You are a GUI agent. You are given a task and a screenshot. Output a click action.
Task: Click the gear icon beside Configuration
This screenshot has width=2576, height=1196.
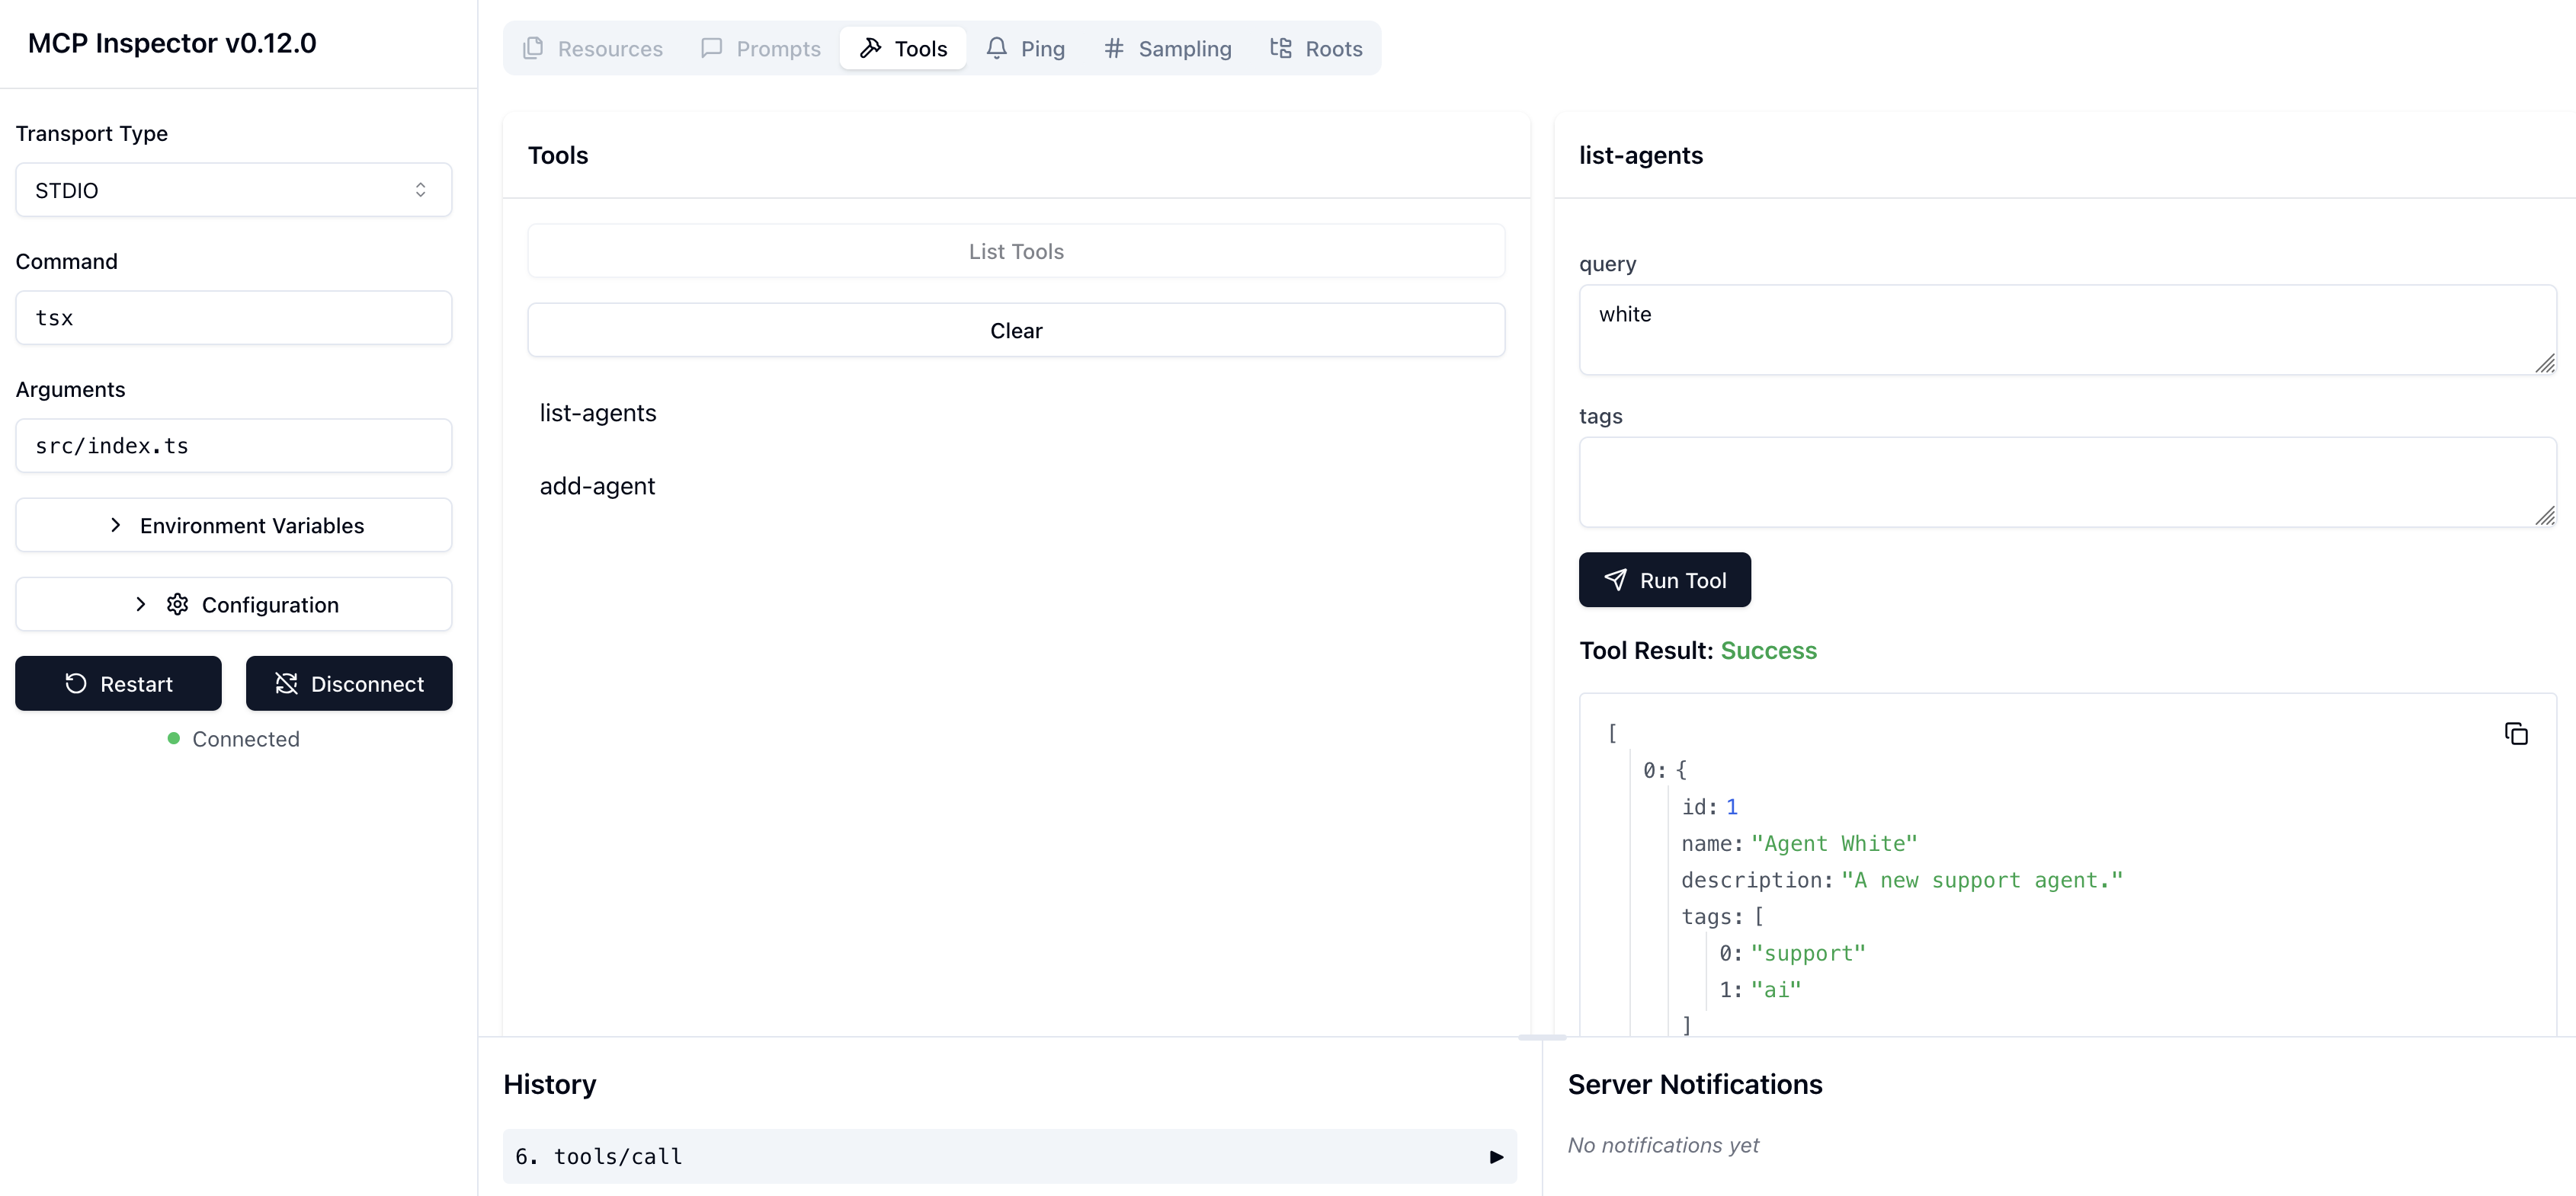pyautogui.click(x=177, y=605)
